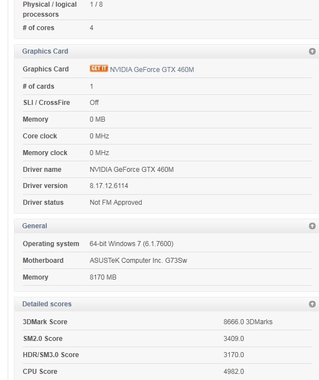Viewport: 319px width, 380px height.
Task: Click the General section header title
Action: 35,226
